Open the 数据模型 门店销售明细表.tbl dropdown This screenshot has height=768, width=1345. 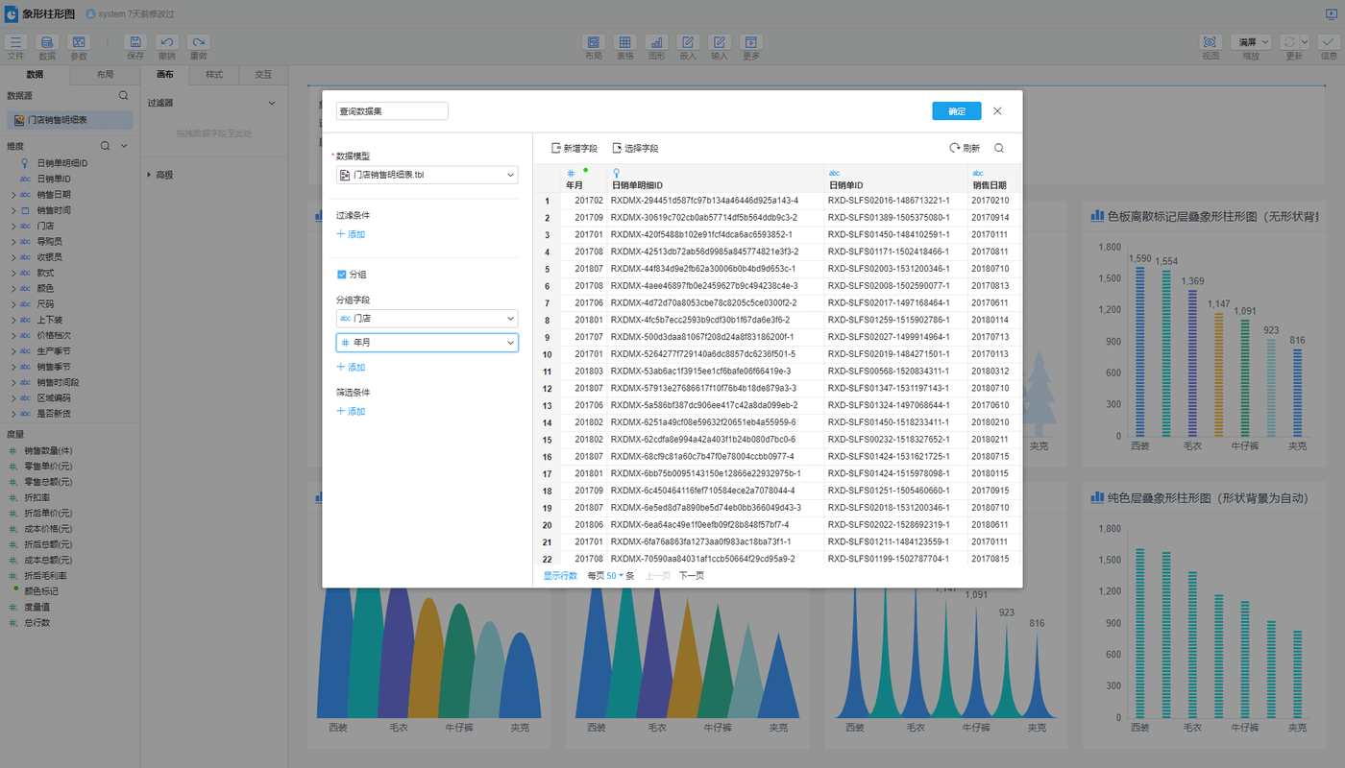(x=427, y=175)
